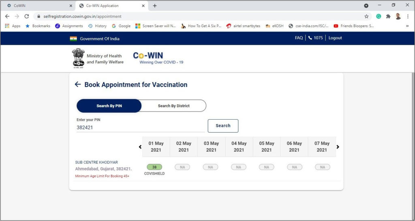This screenshot has width=415, height=221.
Task: Expand hidden bookmarks overflow chevron
Action: pyautogui.click(x=407, y=26)
